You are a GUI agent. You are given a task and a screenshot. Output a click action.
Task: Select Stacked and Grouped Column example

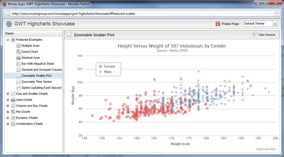pos(42,70)
